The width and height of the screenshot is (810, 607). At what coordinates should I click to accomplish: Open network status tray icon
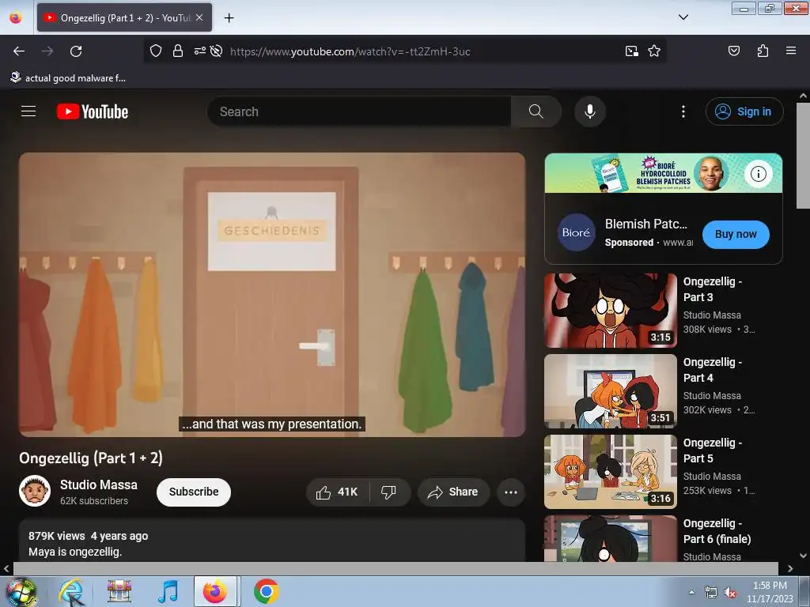point(711,593)
